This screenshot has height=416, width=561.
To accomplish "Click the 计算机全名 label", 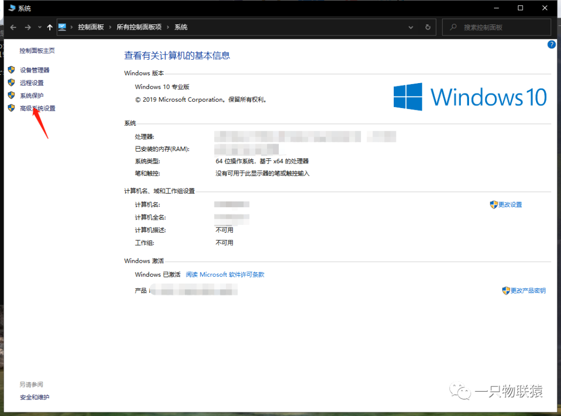I will click(x=150, y=218).
